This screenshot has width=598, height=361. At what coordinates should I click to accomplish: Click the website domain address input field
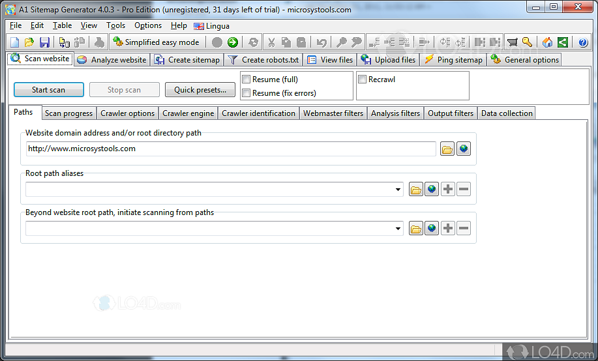(x=231, y=149)
